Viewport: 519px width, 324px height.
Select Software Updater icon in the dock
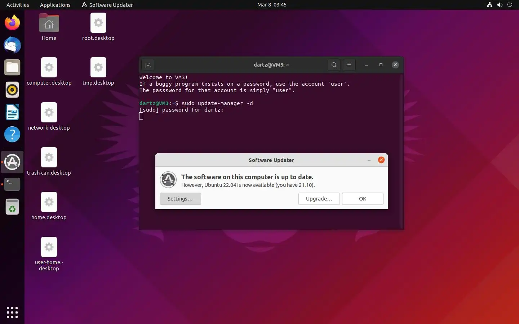12,162
